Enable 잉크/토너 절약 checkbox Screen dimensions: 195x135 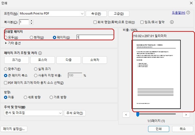pyautogui.click(x=142, y=22)
